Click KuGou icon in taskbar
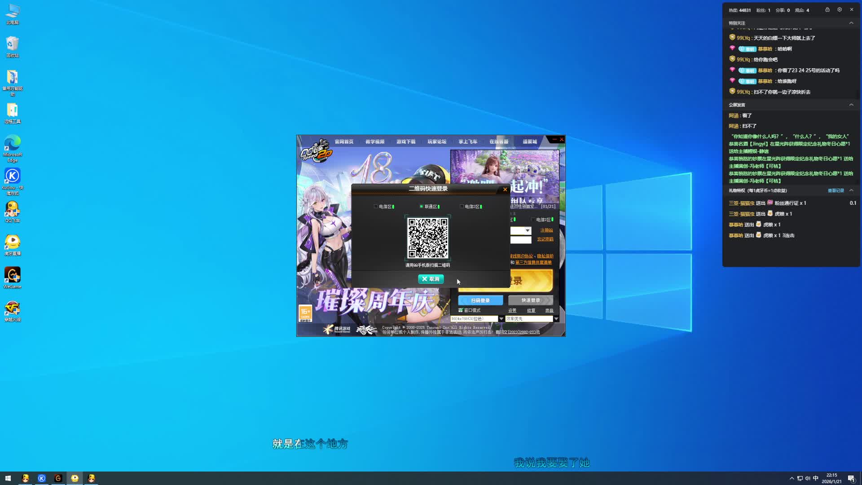This screenshot has width=862, height=485. coord(42,478)
